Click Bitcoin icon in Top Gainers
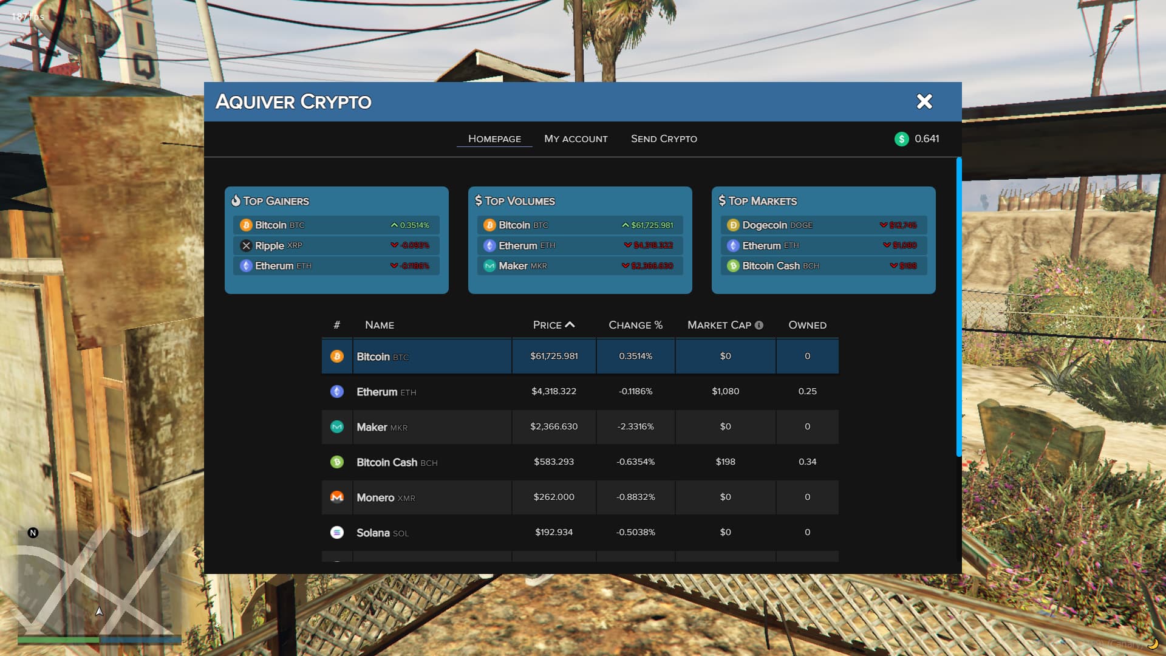Image resolution: width=1166 pixels, height=656 pixels. [x=246, y=225]
